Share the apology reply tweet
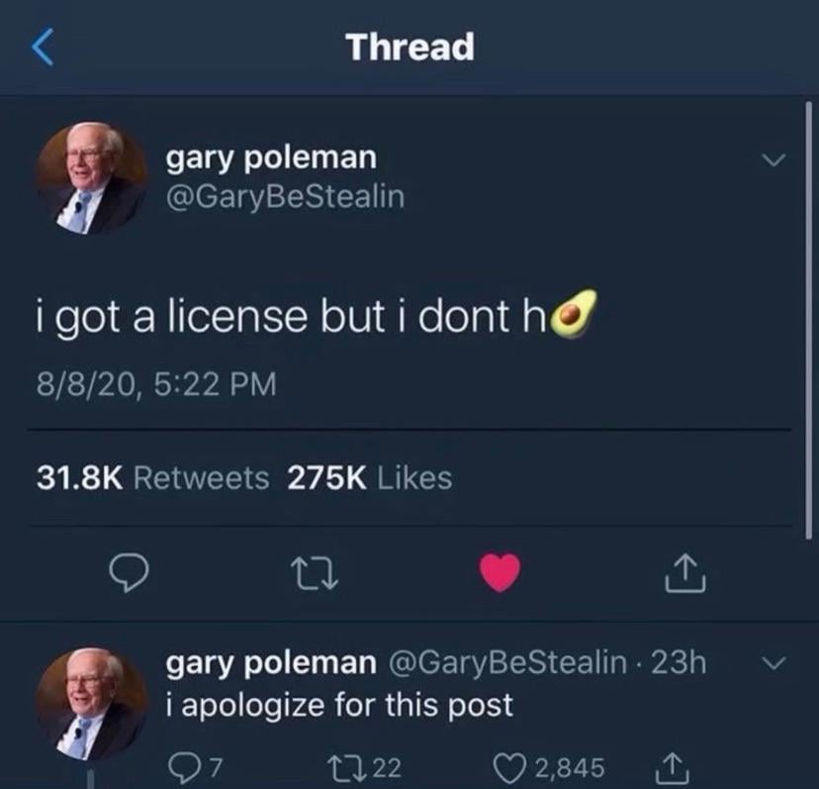This screenshot has width=819, height=789. tap(673, 768)
